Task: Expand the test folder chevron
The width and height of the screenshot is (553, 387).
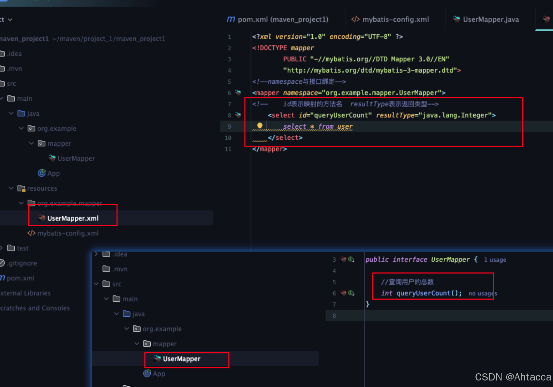Action: pos(1,248)
